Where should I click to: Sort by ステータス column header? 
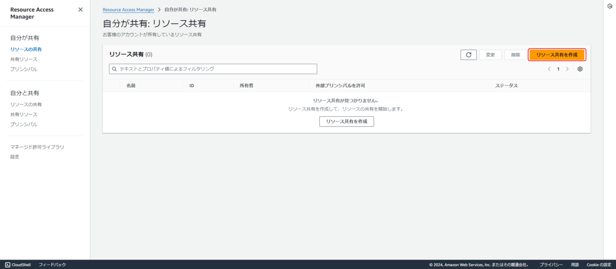pos(507,86)
